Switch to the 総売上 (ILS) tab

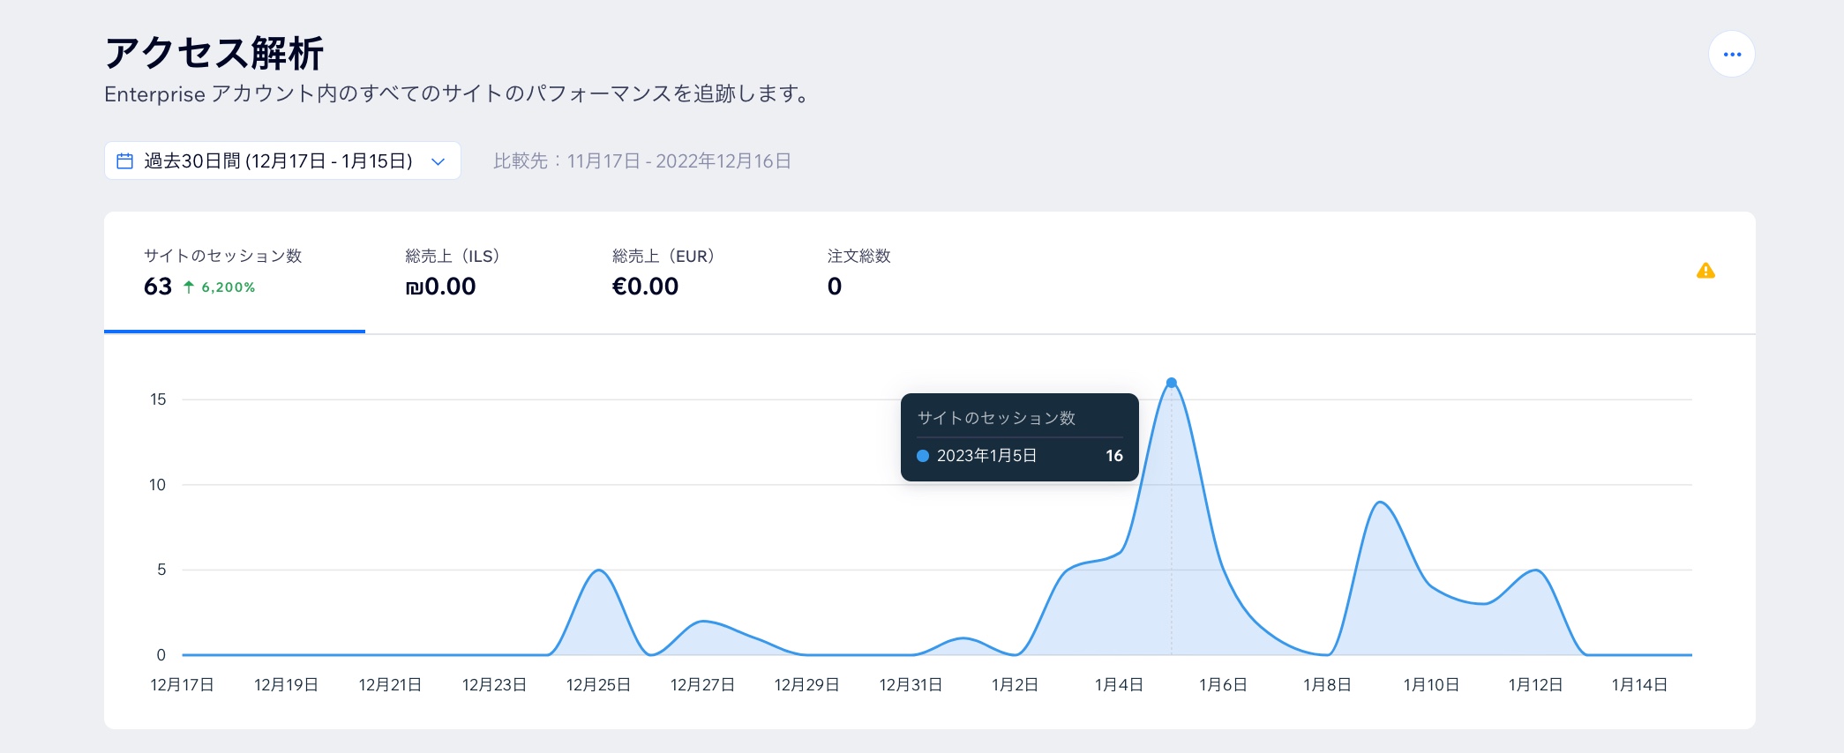tap(452, 272)
